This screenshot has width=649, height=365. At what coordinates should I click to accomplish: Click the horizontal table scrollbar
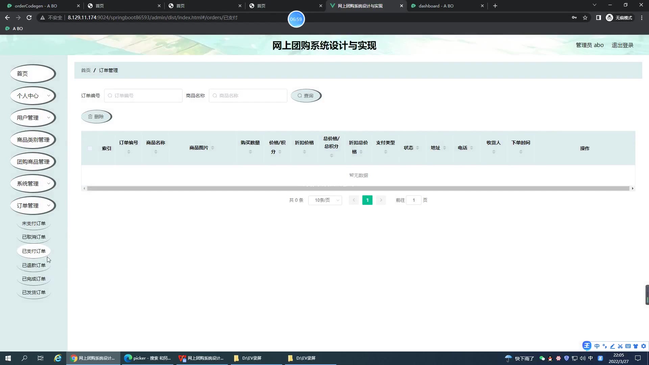(x=358, y=188)
